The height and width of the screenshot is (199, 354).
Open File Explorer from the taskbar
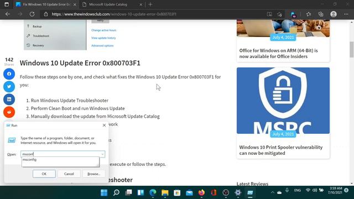[165, 192]
